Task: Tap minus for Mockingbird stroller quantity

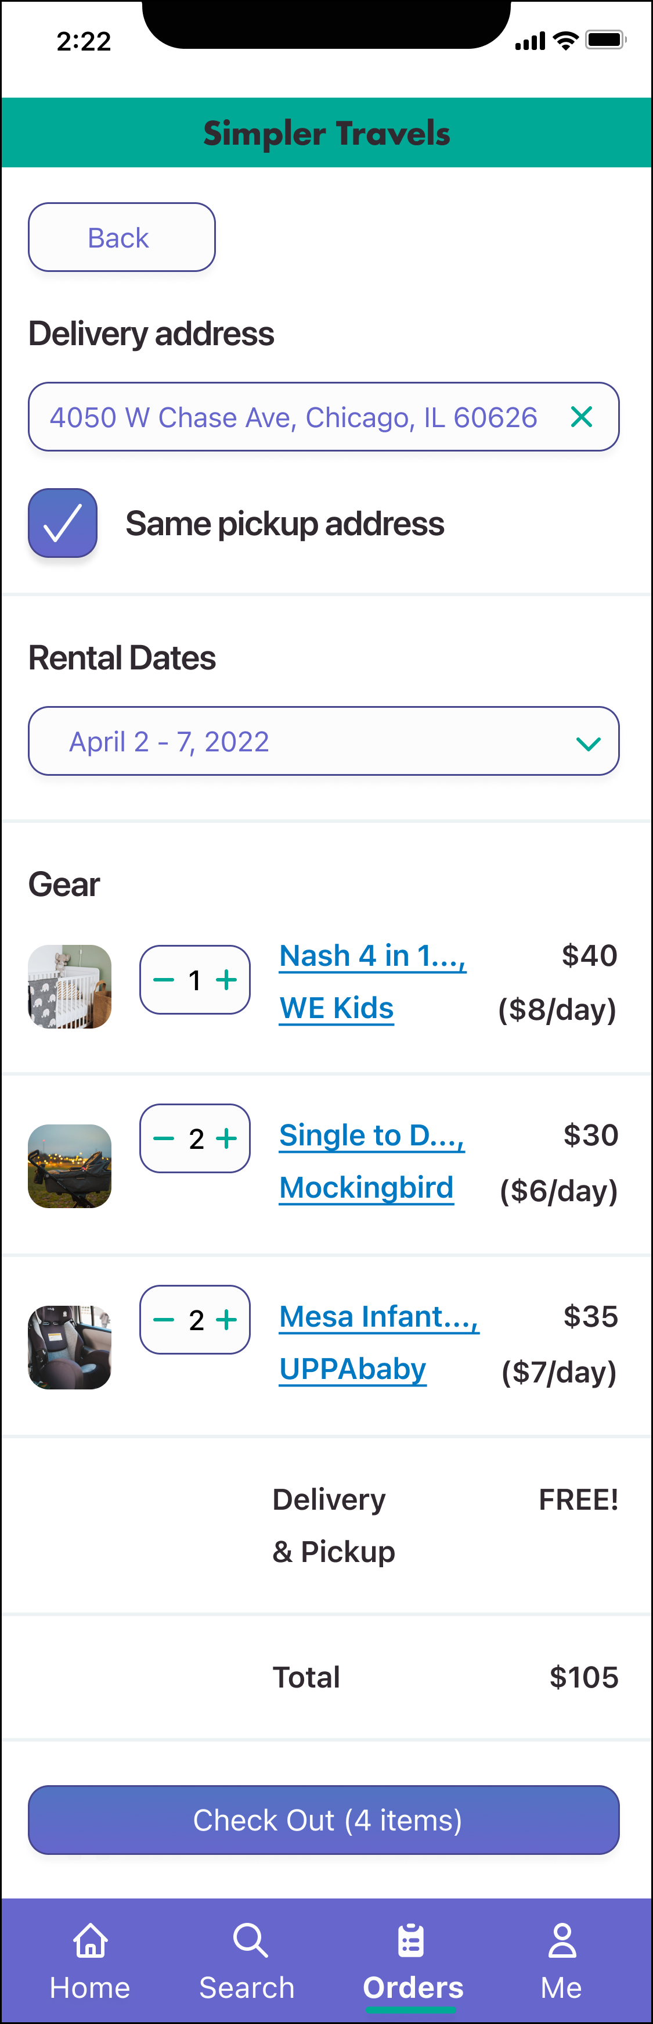Action: (x=163, y=1138)
